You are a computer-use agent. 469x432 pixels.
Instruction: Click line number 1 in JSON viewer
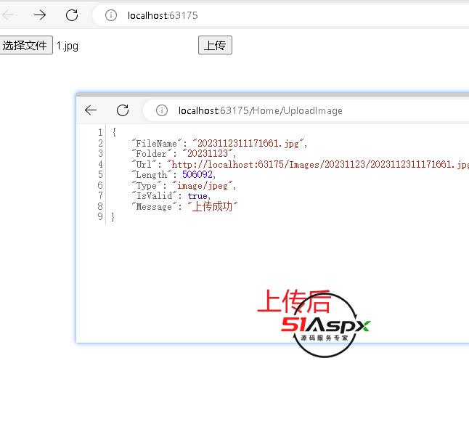[100, 132]
